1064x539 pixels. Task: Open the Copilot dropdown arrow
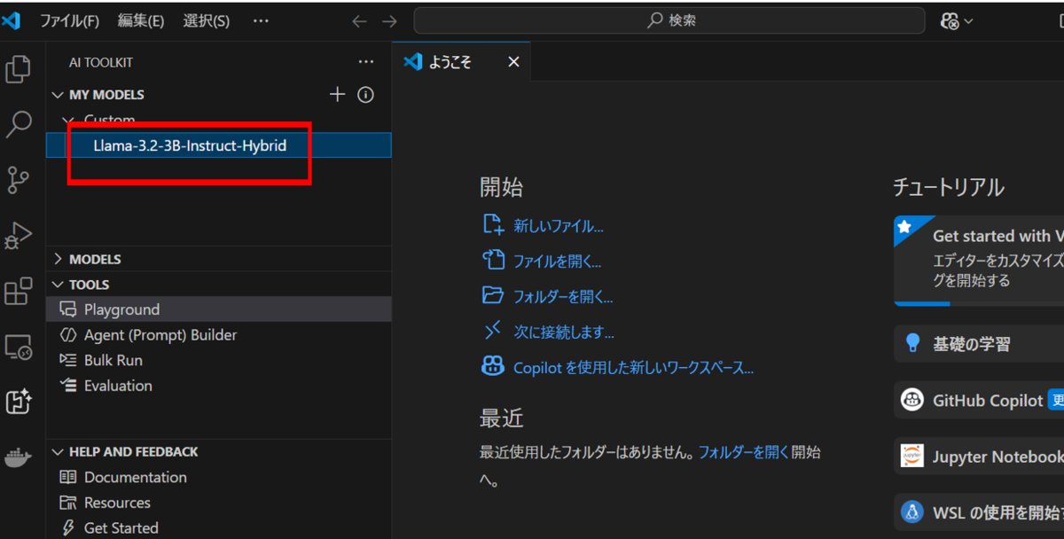pos(968,21)
